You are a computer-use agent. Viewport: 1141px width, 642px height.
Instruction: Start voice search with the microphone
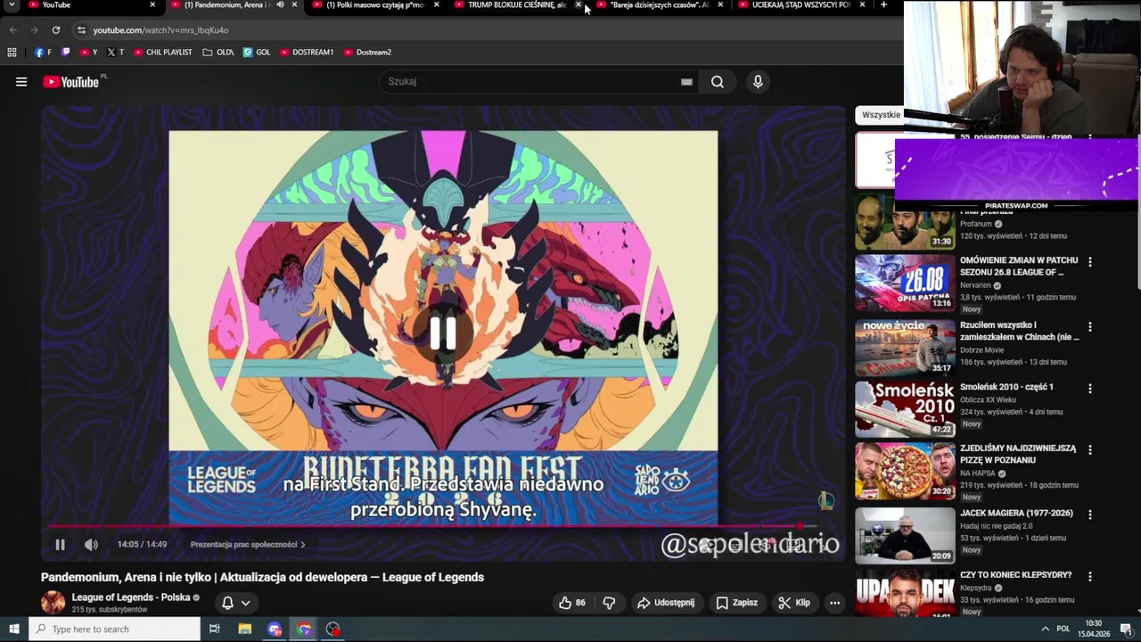758,82
